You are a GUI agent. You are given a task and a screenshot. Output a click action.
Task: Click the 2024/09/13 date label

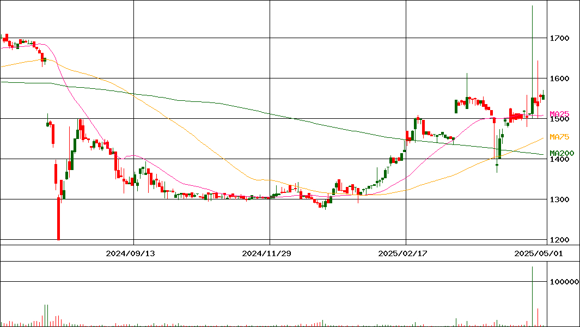(130, 253)
